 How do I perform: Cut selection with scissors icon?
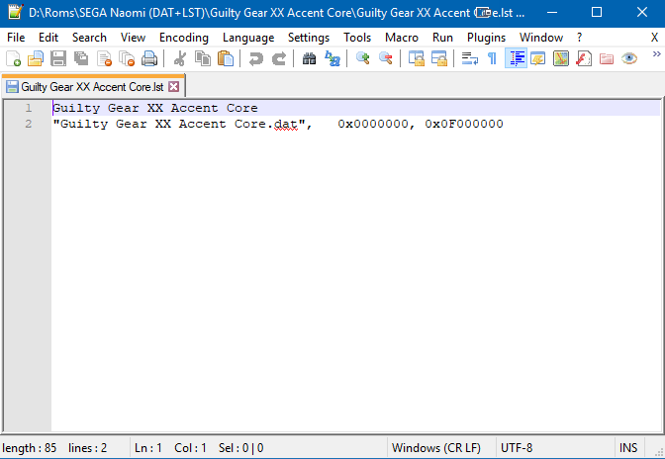point(180,58)
